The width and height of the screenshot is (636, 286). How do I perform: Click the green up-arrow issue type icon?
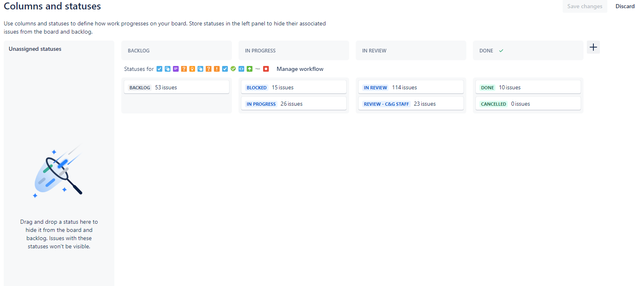[250, 69]
